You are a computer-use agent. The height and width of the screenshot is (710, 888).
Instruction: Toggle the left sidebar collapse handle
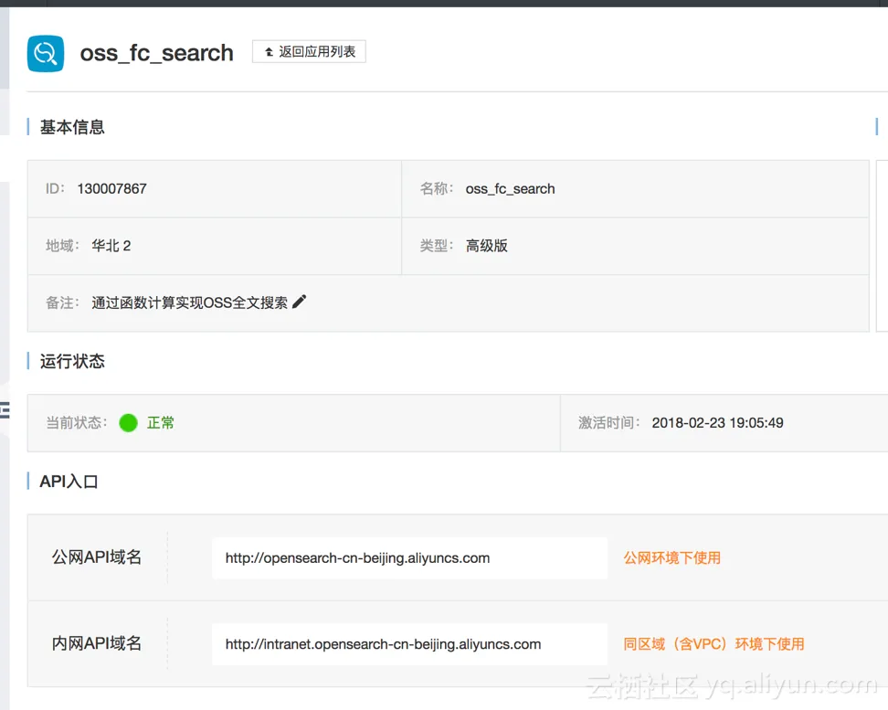5,409
